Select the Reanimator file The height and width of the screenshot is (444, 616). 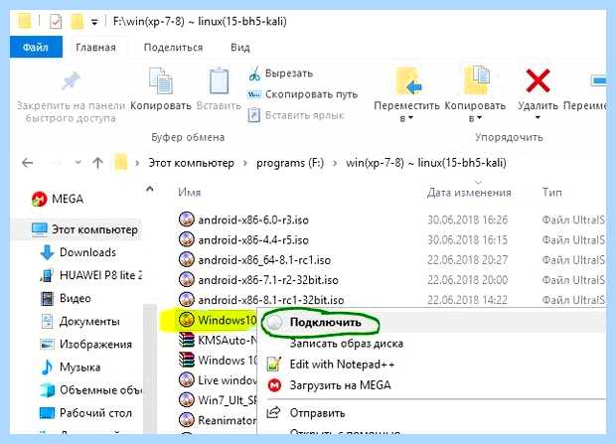pos(228,420)
